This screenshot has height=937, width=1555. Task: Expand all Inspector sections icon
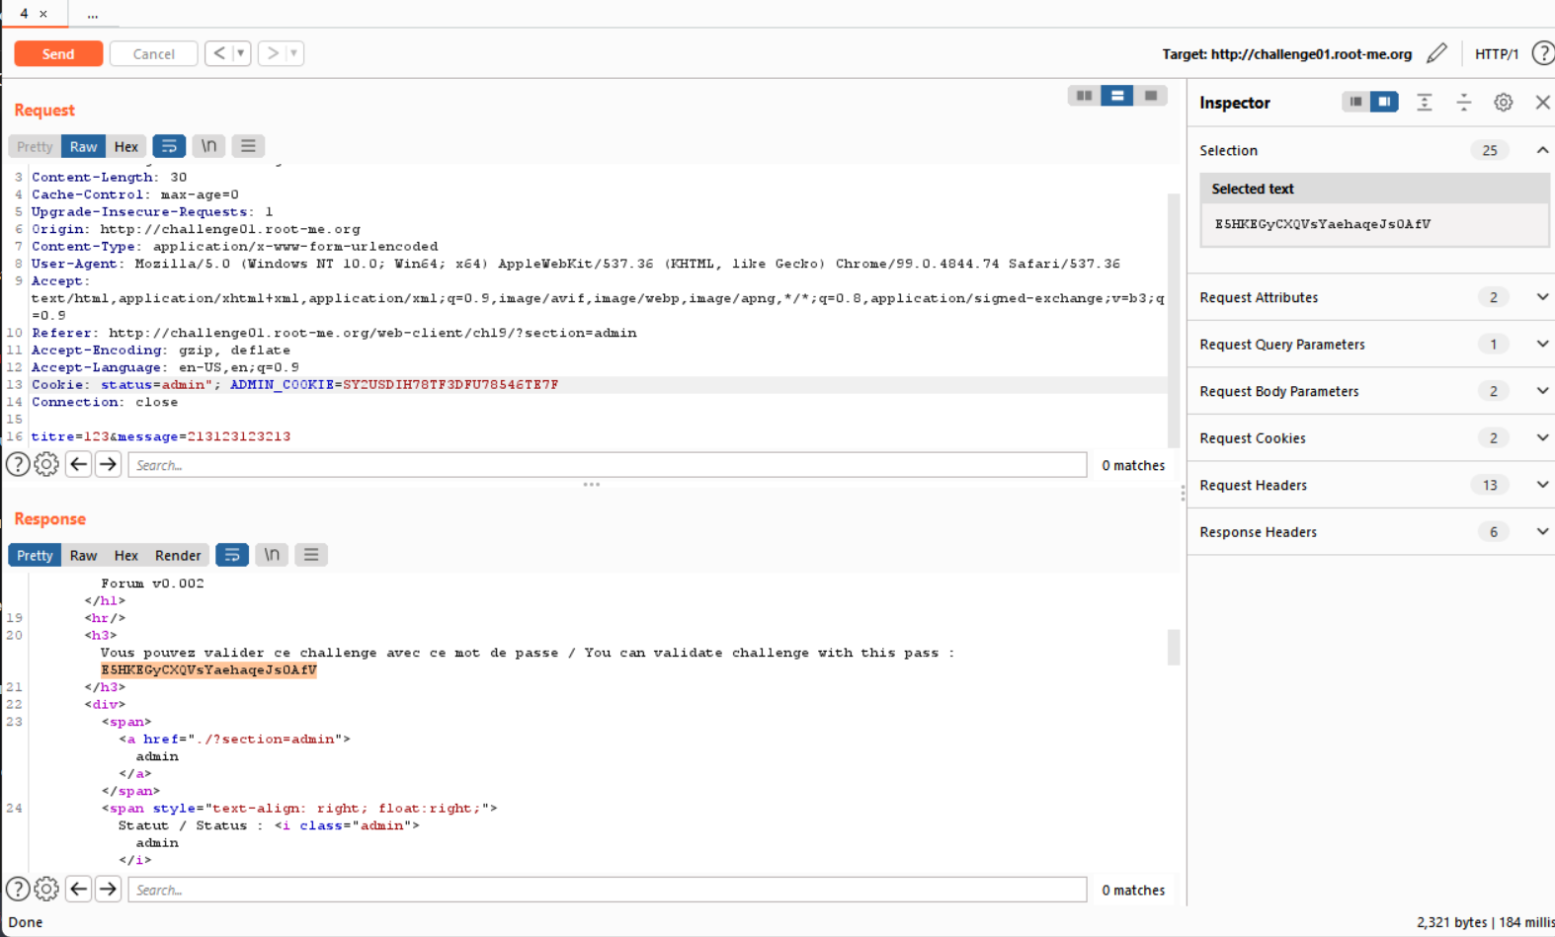point(1425,102)
